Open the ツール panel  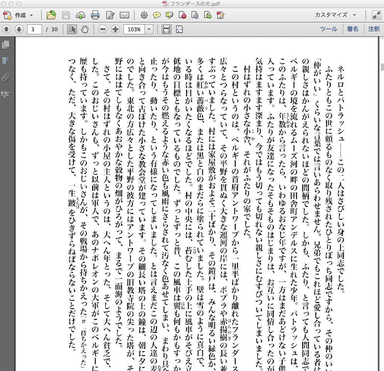[328, 29]
